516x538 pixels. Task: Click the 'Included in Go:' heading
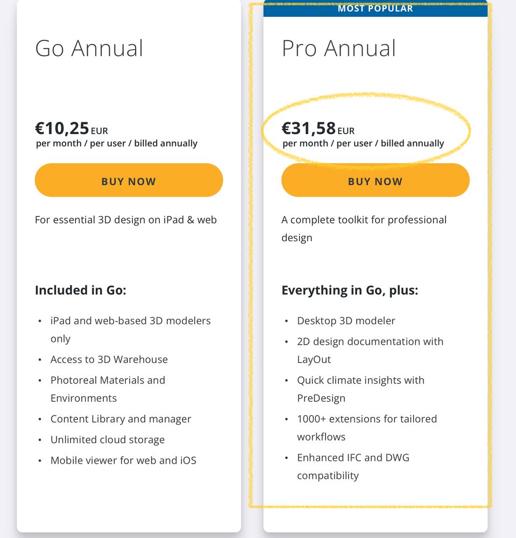point(81,290)
